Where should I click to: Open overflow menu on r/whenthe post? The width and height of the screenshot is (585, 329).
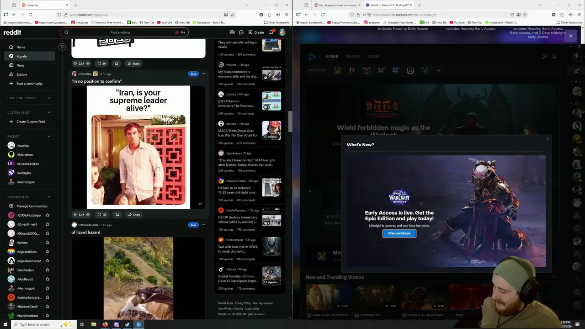pyautogui.click(x=203, y=74)
